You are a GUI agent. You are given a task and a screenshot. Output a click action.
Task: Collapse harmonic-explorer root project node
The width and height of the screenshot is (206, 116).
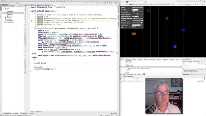(3, 7)
